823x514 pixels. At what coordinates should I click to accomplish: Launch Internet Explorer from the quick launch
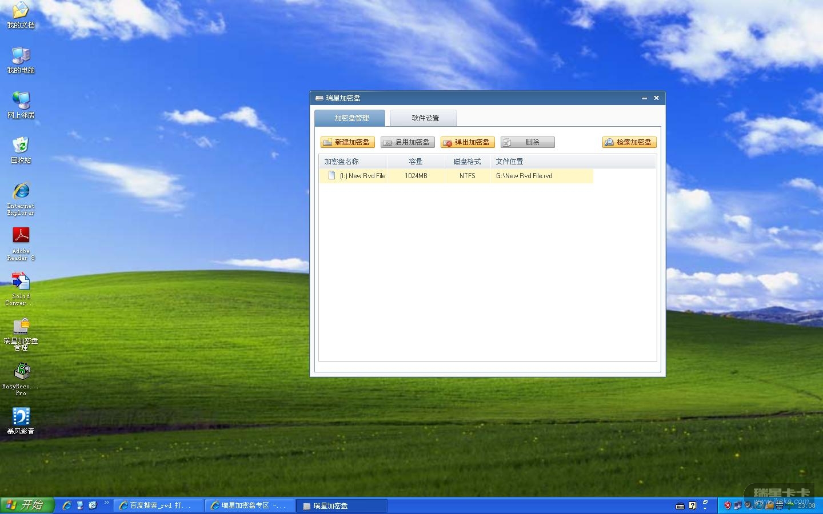pos(67,505)
